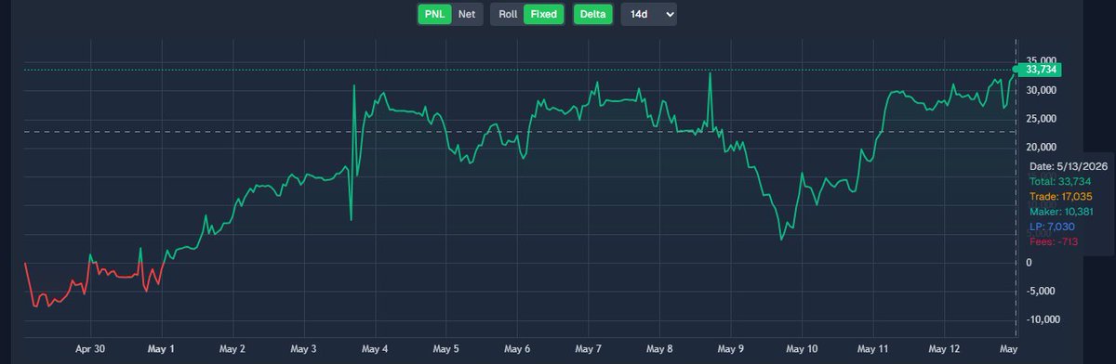The width and height of the screenshot is (1116, 364).
Task: Click the 33,734 current value price tag
Action: tap(1041, 70)
